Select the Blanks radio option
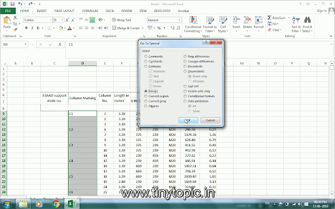The width and height of the screenshot is (335, 209). pos(146,91)
